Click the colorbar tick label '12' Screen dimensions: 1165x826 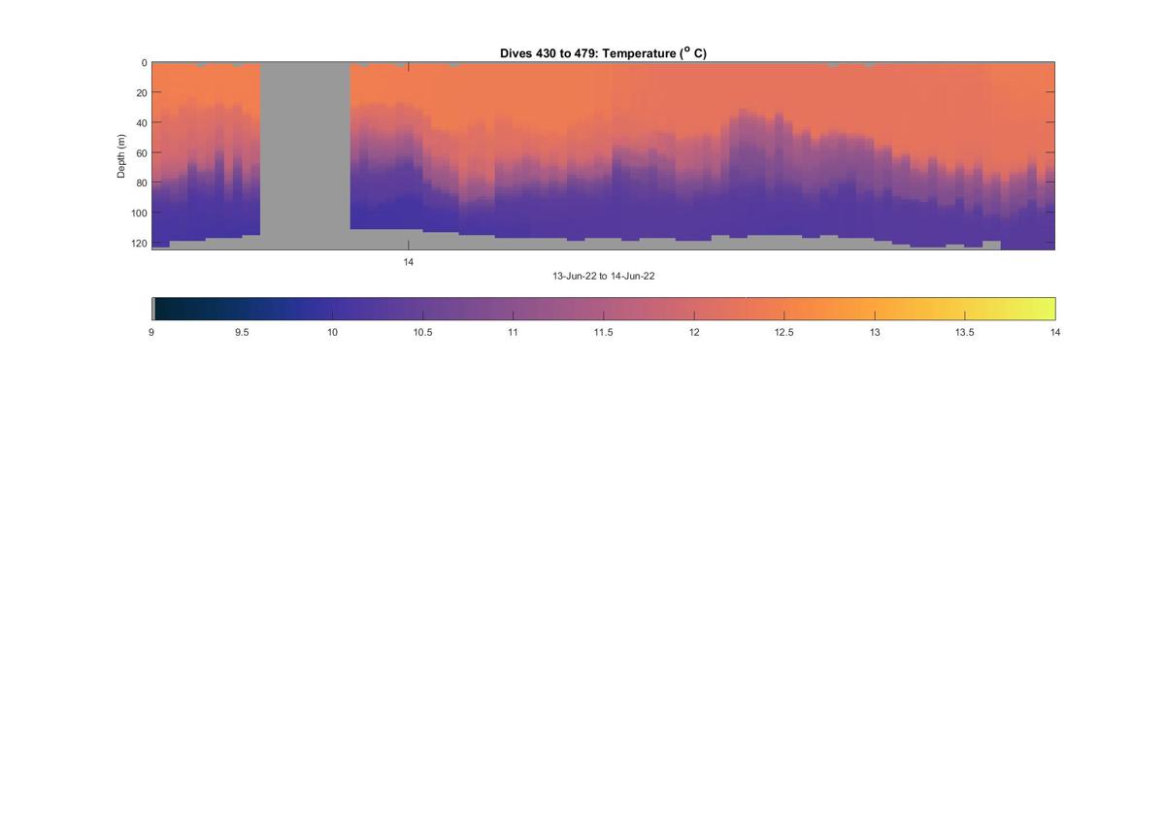694,333
